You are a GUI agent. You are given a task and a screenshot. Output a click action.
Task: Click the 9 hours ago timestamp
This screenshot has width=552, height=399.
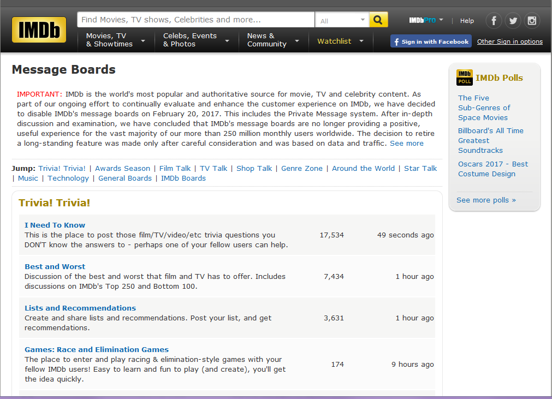point(413,364)
